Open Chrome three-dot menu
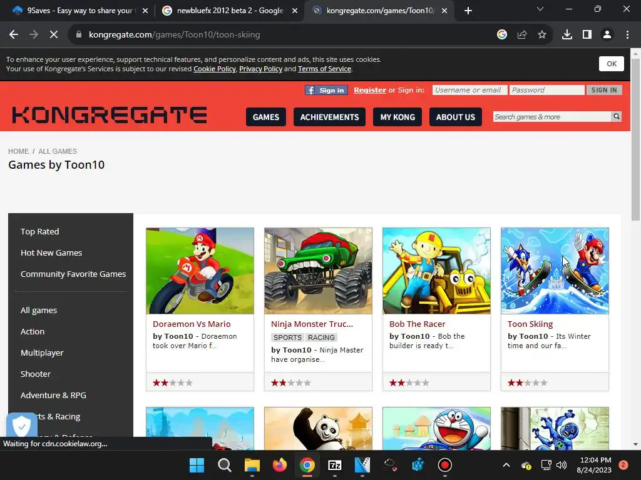 pos(627,35)
